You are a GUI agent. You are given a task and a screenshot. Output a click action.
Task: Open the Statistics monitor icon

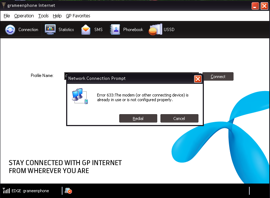pos(50,29)
